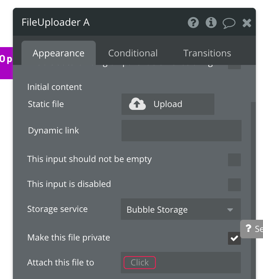Switch to the Appearance tab
This screenshot has width=263, height=279.
click(59, 53)
